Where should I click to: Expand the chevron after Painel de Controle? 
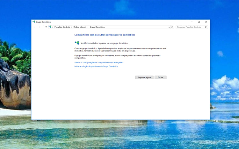click(72, 27)
